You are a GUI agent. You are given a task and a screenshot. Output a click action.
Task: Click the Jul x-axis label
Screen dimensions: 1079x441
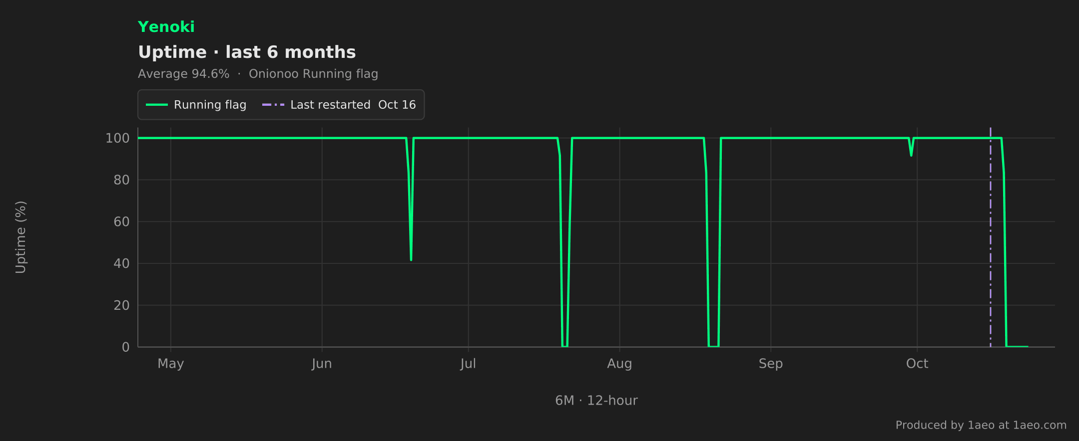pos(468,364)
